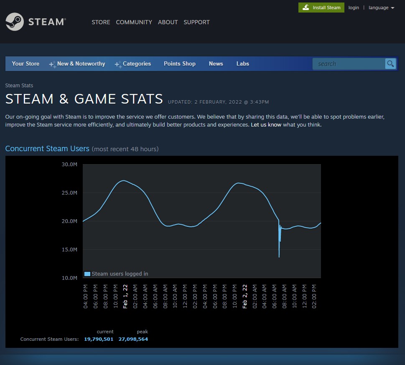This screenshot has width=405, height=365.
Task: Open the language dropdown
Action: pos(381,8)
